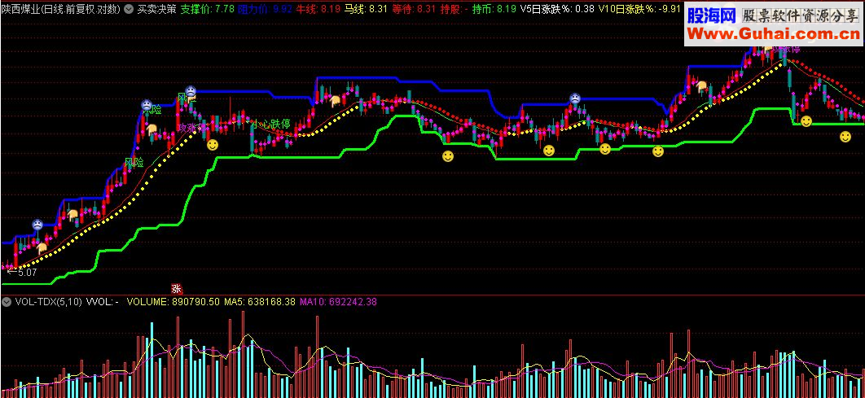Screen dimensions: 865x398
Task: Click the red 涨 marker on the time axis
Action: click(x=176, y=288)
